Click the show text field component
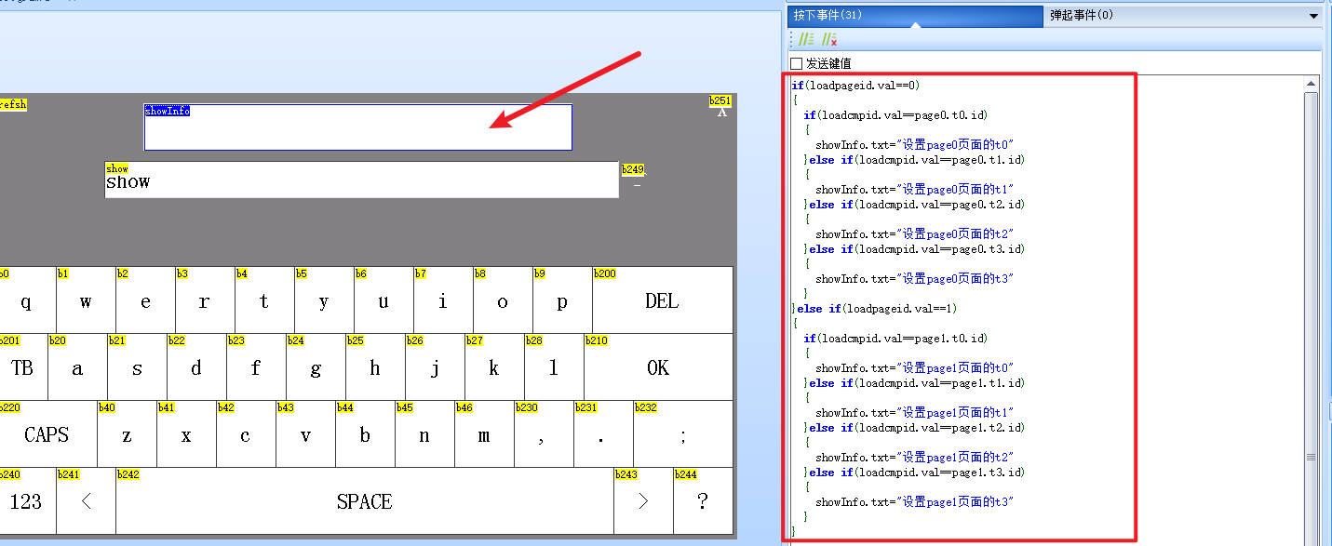The height and width of the screenshot is (546, 1332). (361, 180)
